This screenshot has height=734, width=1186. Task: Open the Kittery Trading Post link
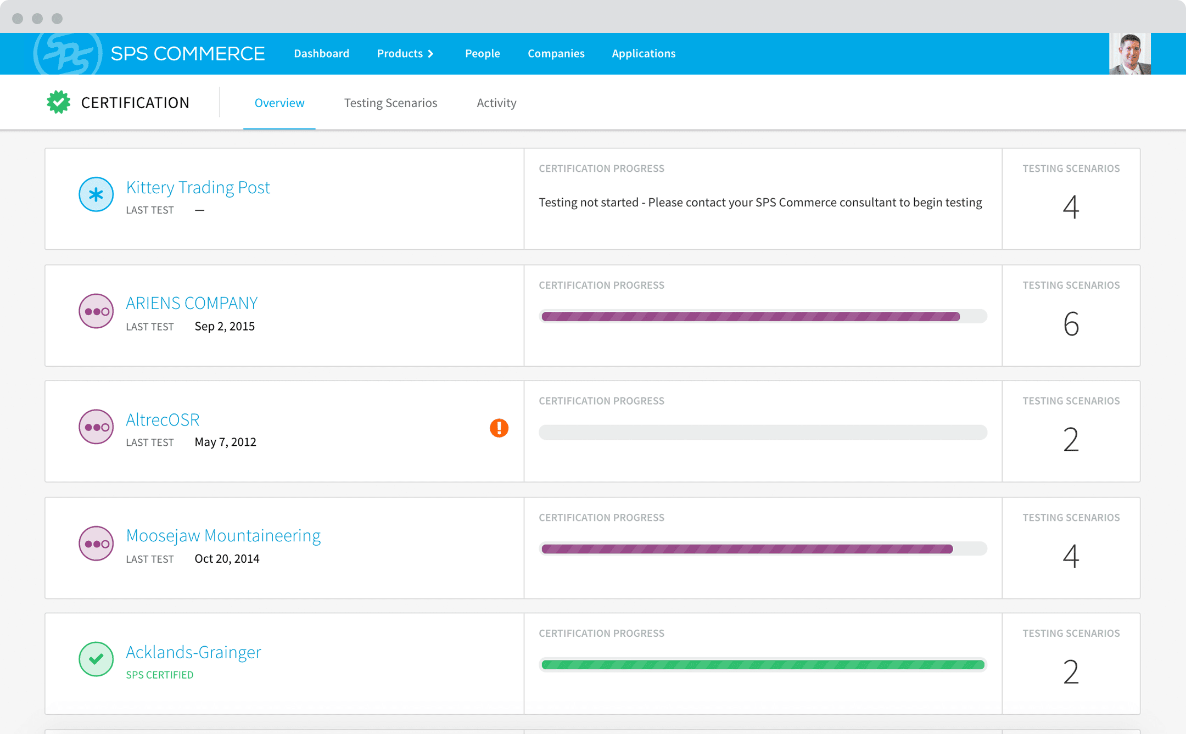point(198,187)
